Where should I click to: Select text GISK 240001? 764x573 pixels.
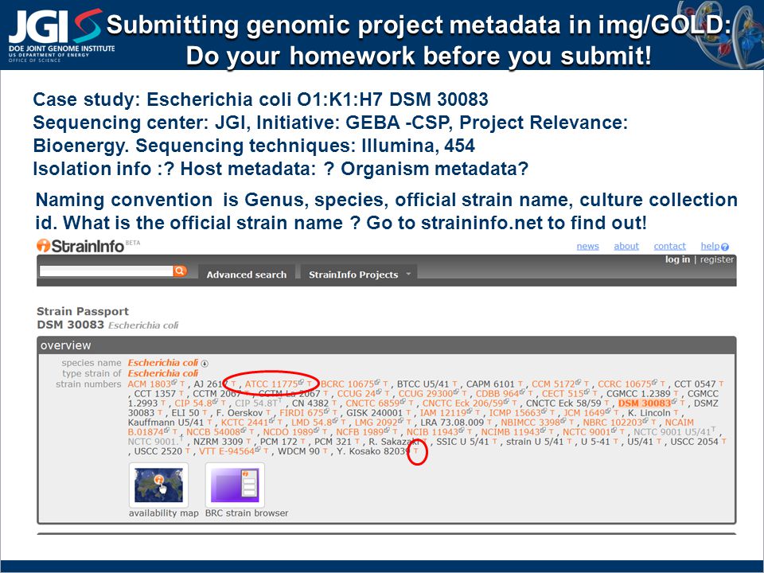[x=375, y=413]
